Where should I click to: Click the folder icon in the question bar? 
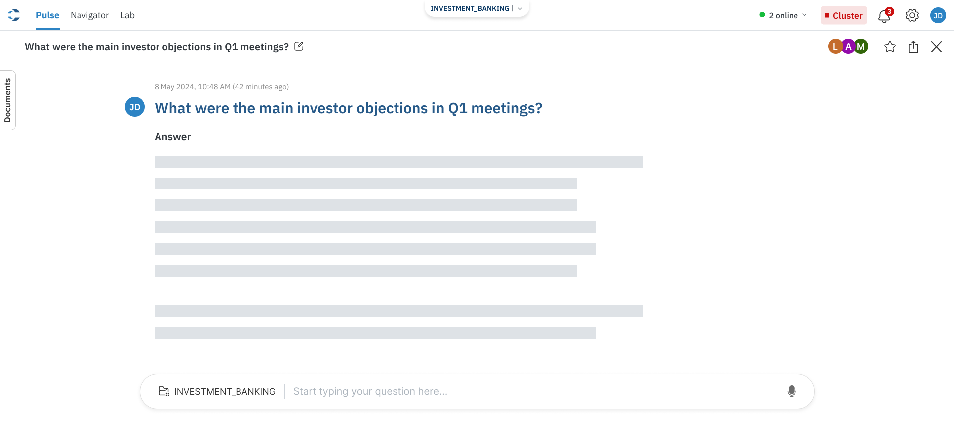click(164, 391)
